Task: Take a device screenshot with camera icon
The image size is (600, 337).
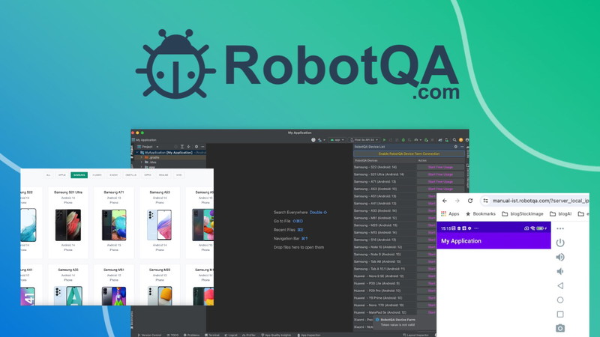Action: pos(560,328)
